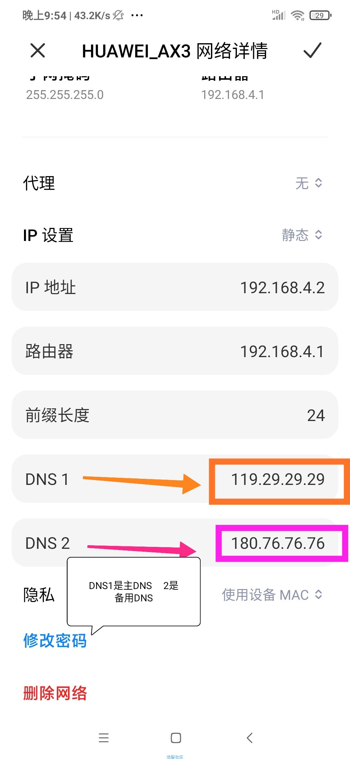
Task: Tap the X cancel icon
Action: point(38,51)
